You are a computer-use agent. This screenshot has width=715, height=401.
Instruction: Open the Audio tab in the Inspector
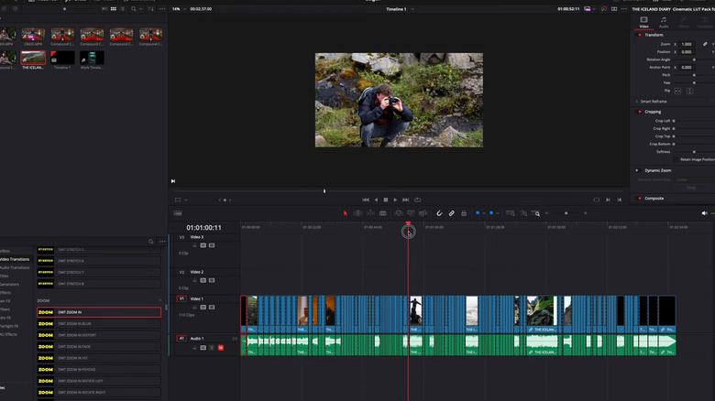(664, 22)
